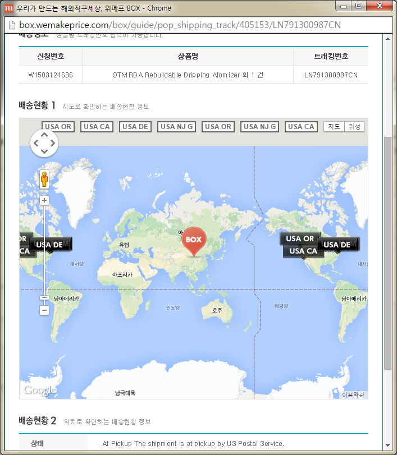Click the map zoom out minus button

click(44, 310)
